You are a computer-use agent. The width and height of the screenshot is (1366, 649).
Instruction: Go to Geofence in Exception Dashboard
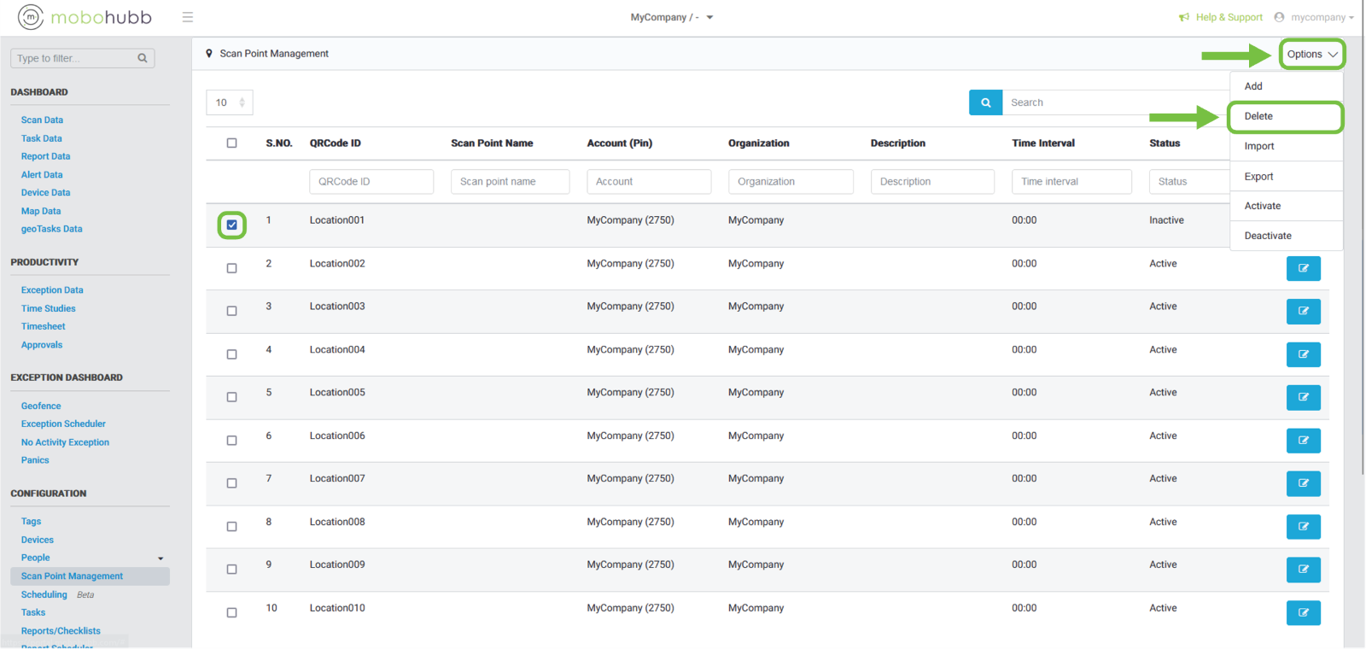[x=41, y=406]
